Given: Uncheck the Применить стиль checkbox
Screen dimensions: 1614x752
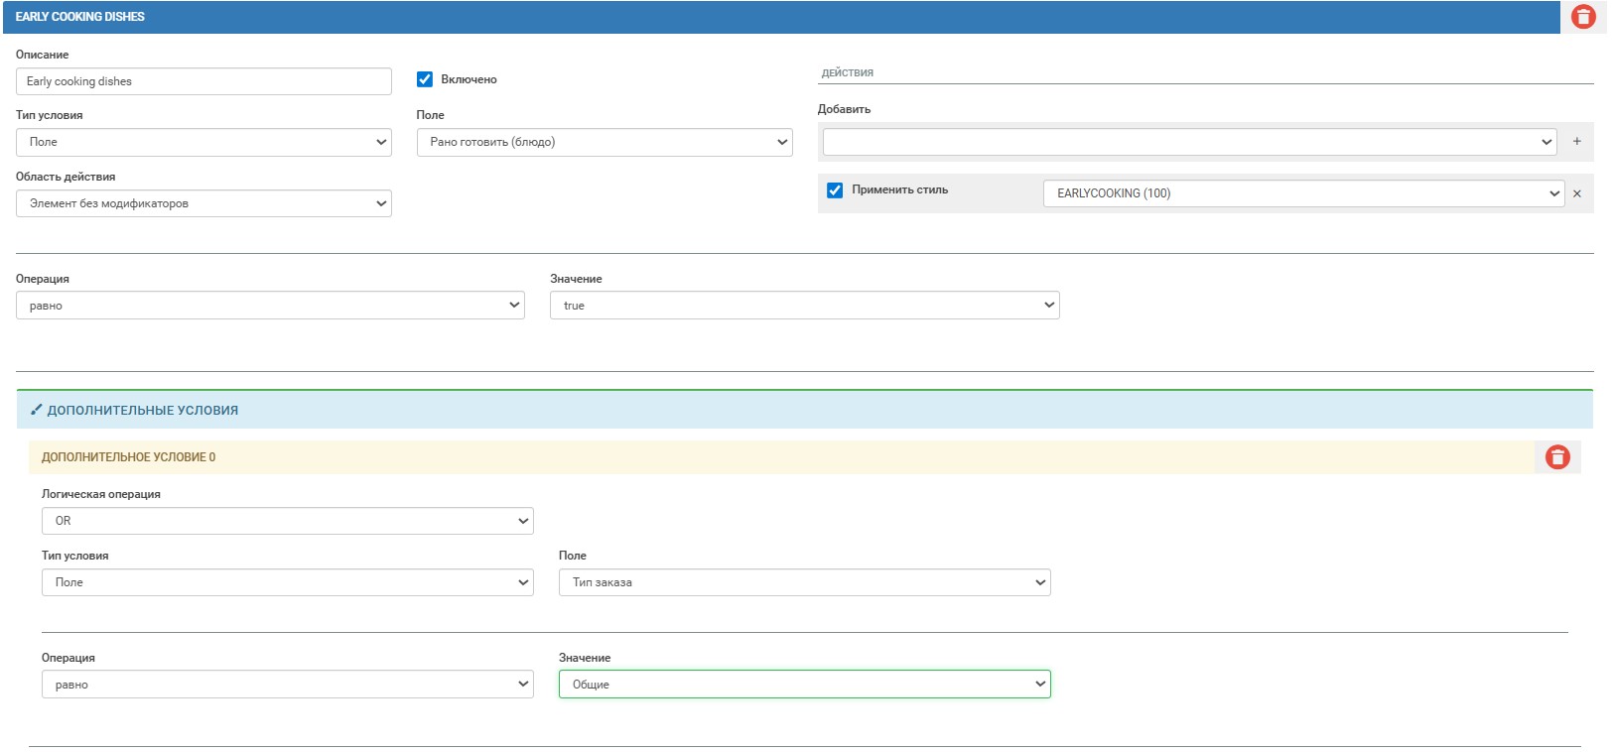Looking at the screenshot, I should 835,190.
